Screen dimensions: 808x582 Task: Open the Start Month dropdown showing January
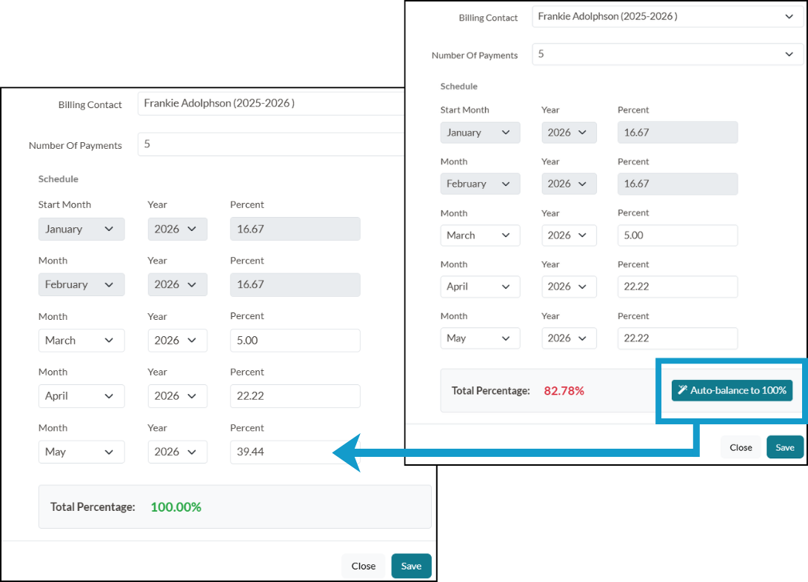tap(81, 229)
